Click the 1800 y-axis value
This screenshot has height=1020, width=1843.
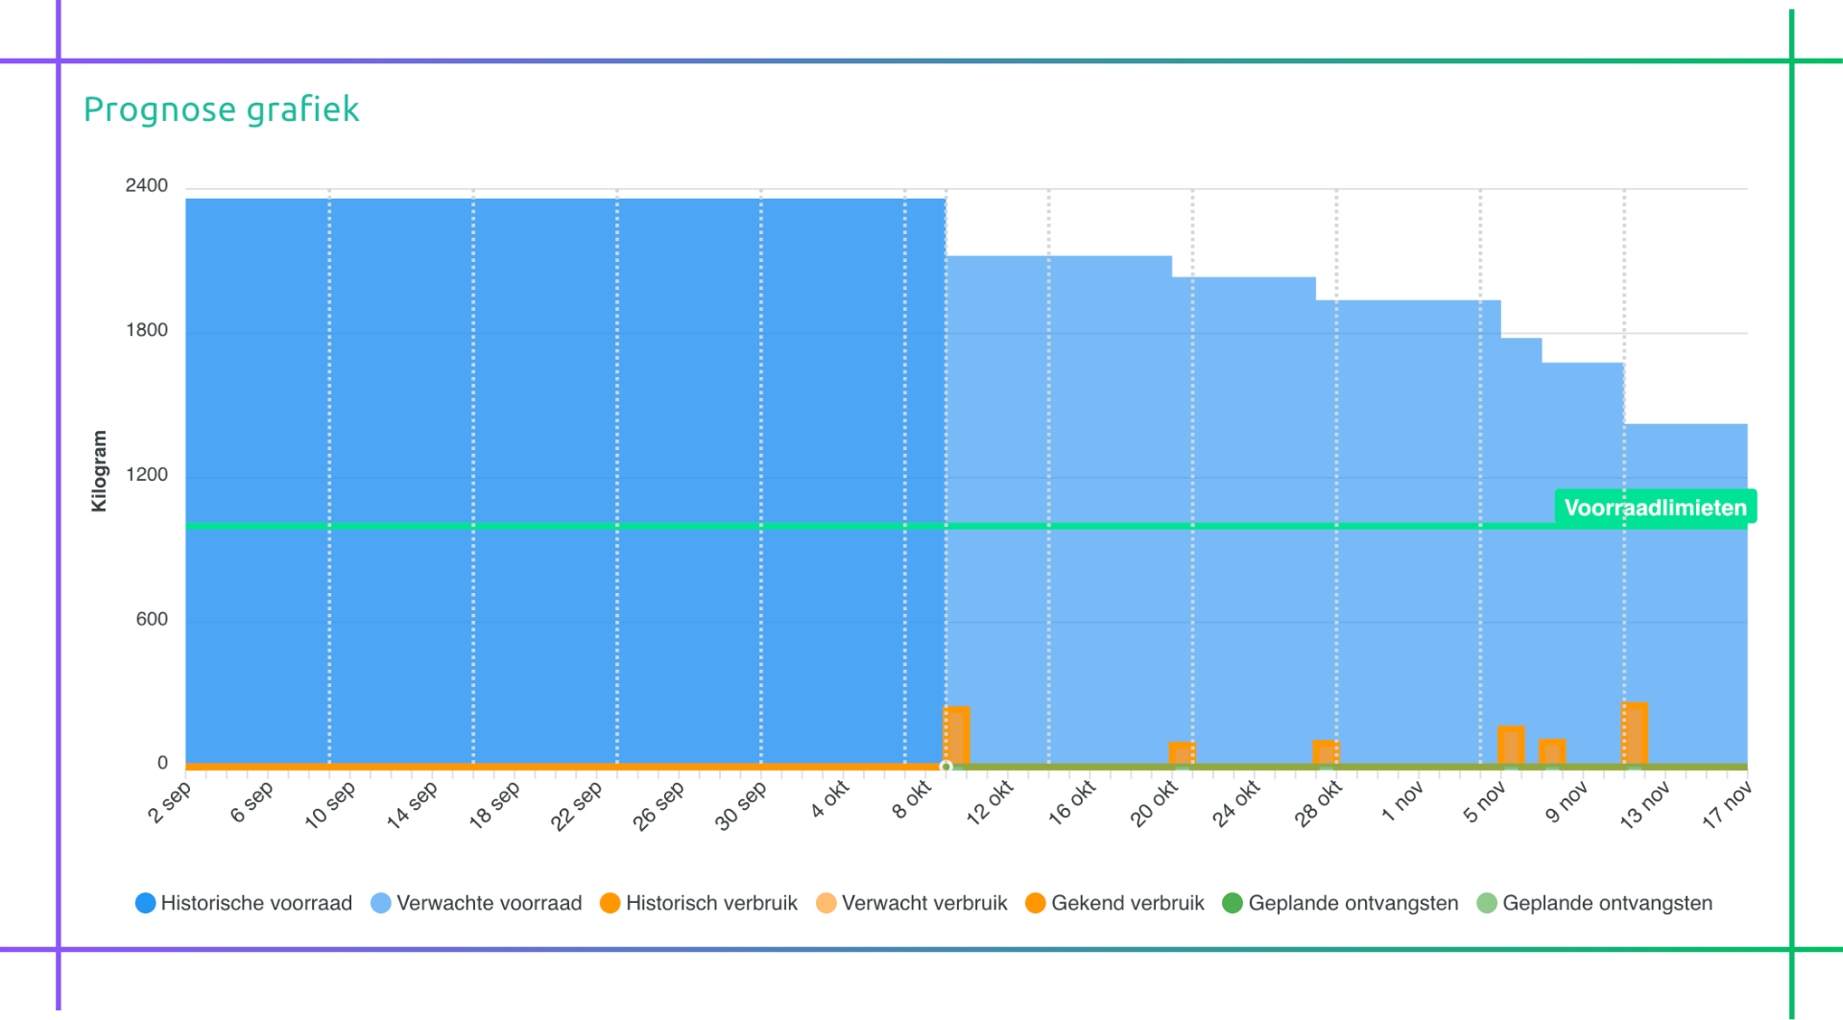click(147, 330)
